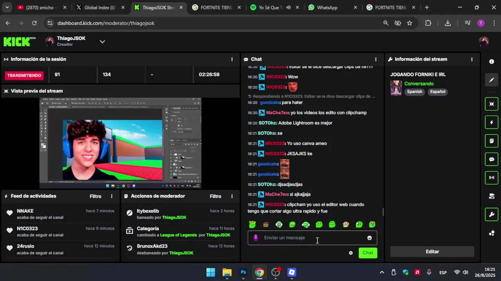Image resolution: width=501 pixels, height=281 pixels.
Task: Toggle the stream preview panel sidebar icon
Action: click(x=492, y=104)
